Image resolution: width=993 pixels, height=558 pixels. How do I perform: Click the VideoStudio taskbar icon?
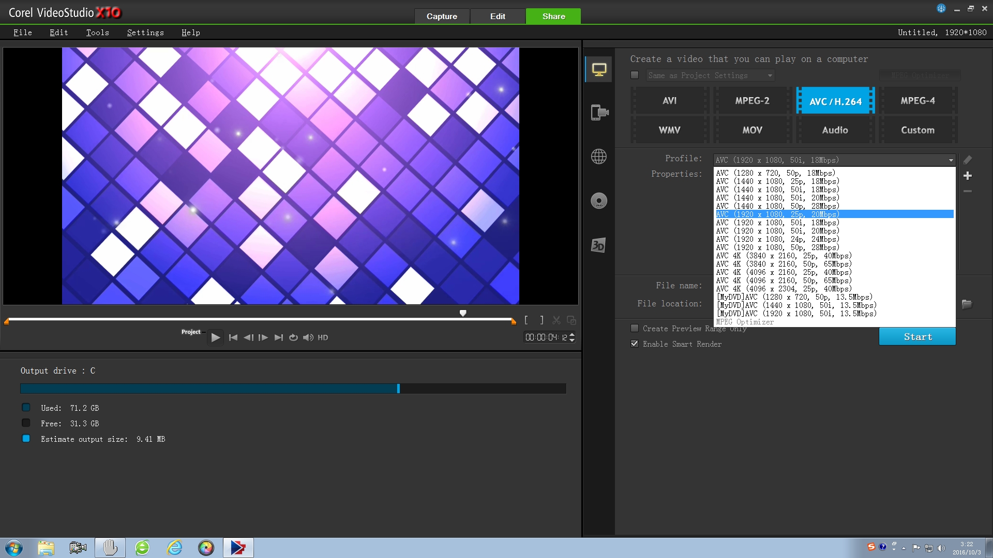238,548
